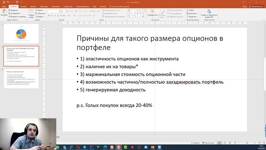Image resolution: width=266 pixels, height=150 pixels.
Task: Click Формат по образцу painter
Action: pos(17,17)
